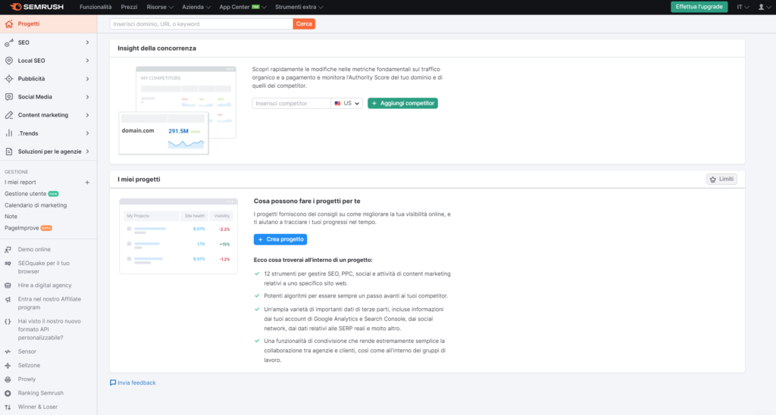This screenshot has height=415, width=776.
Task: Open the Note sidebar link
Action: (11, 217)
